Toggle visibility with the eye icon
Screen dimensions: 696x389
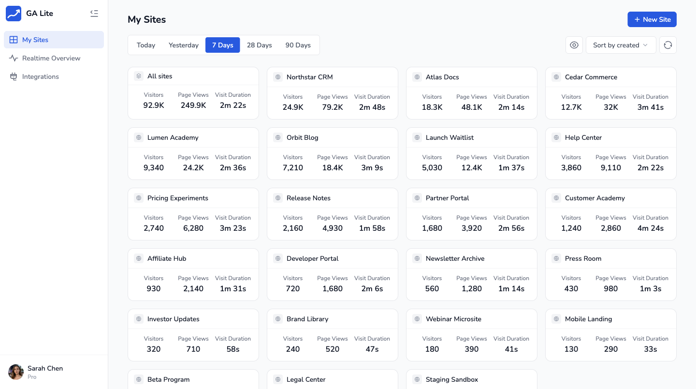tap(574, 45)
